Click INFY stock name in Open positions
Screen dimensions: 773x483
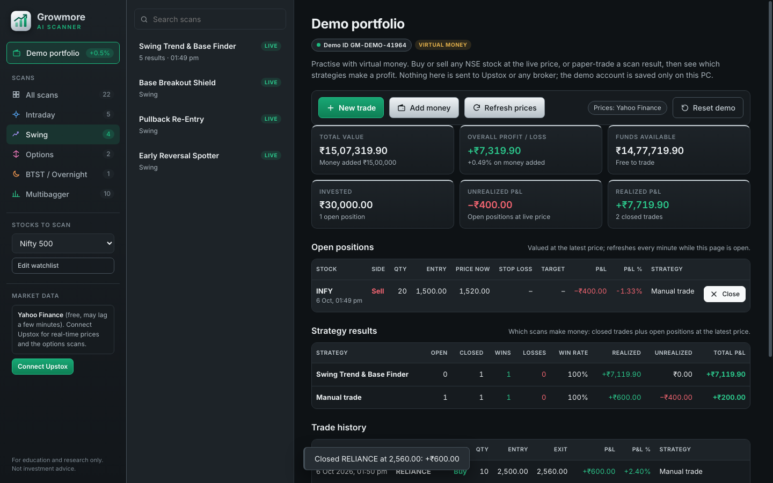pyautogui.click(x=324, y=291)
